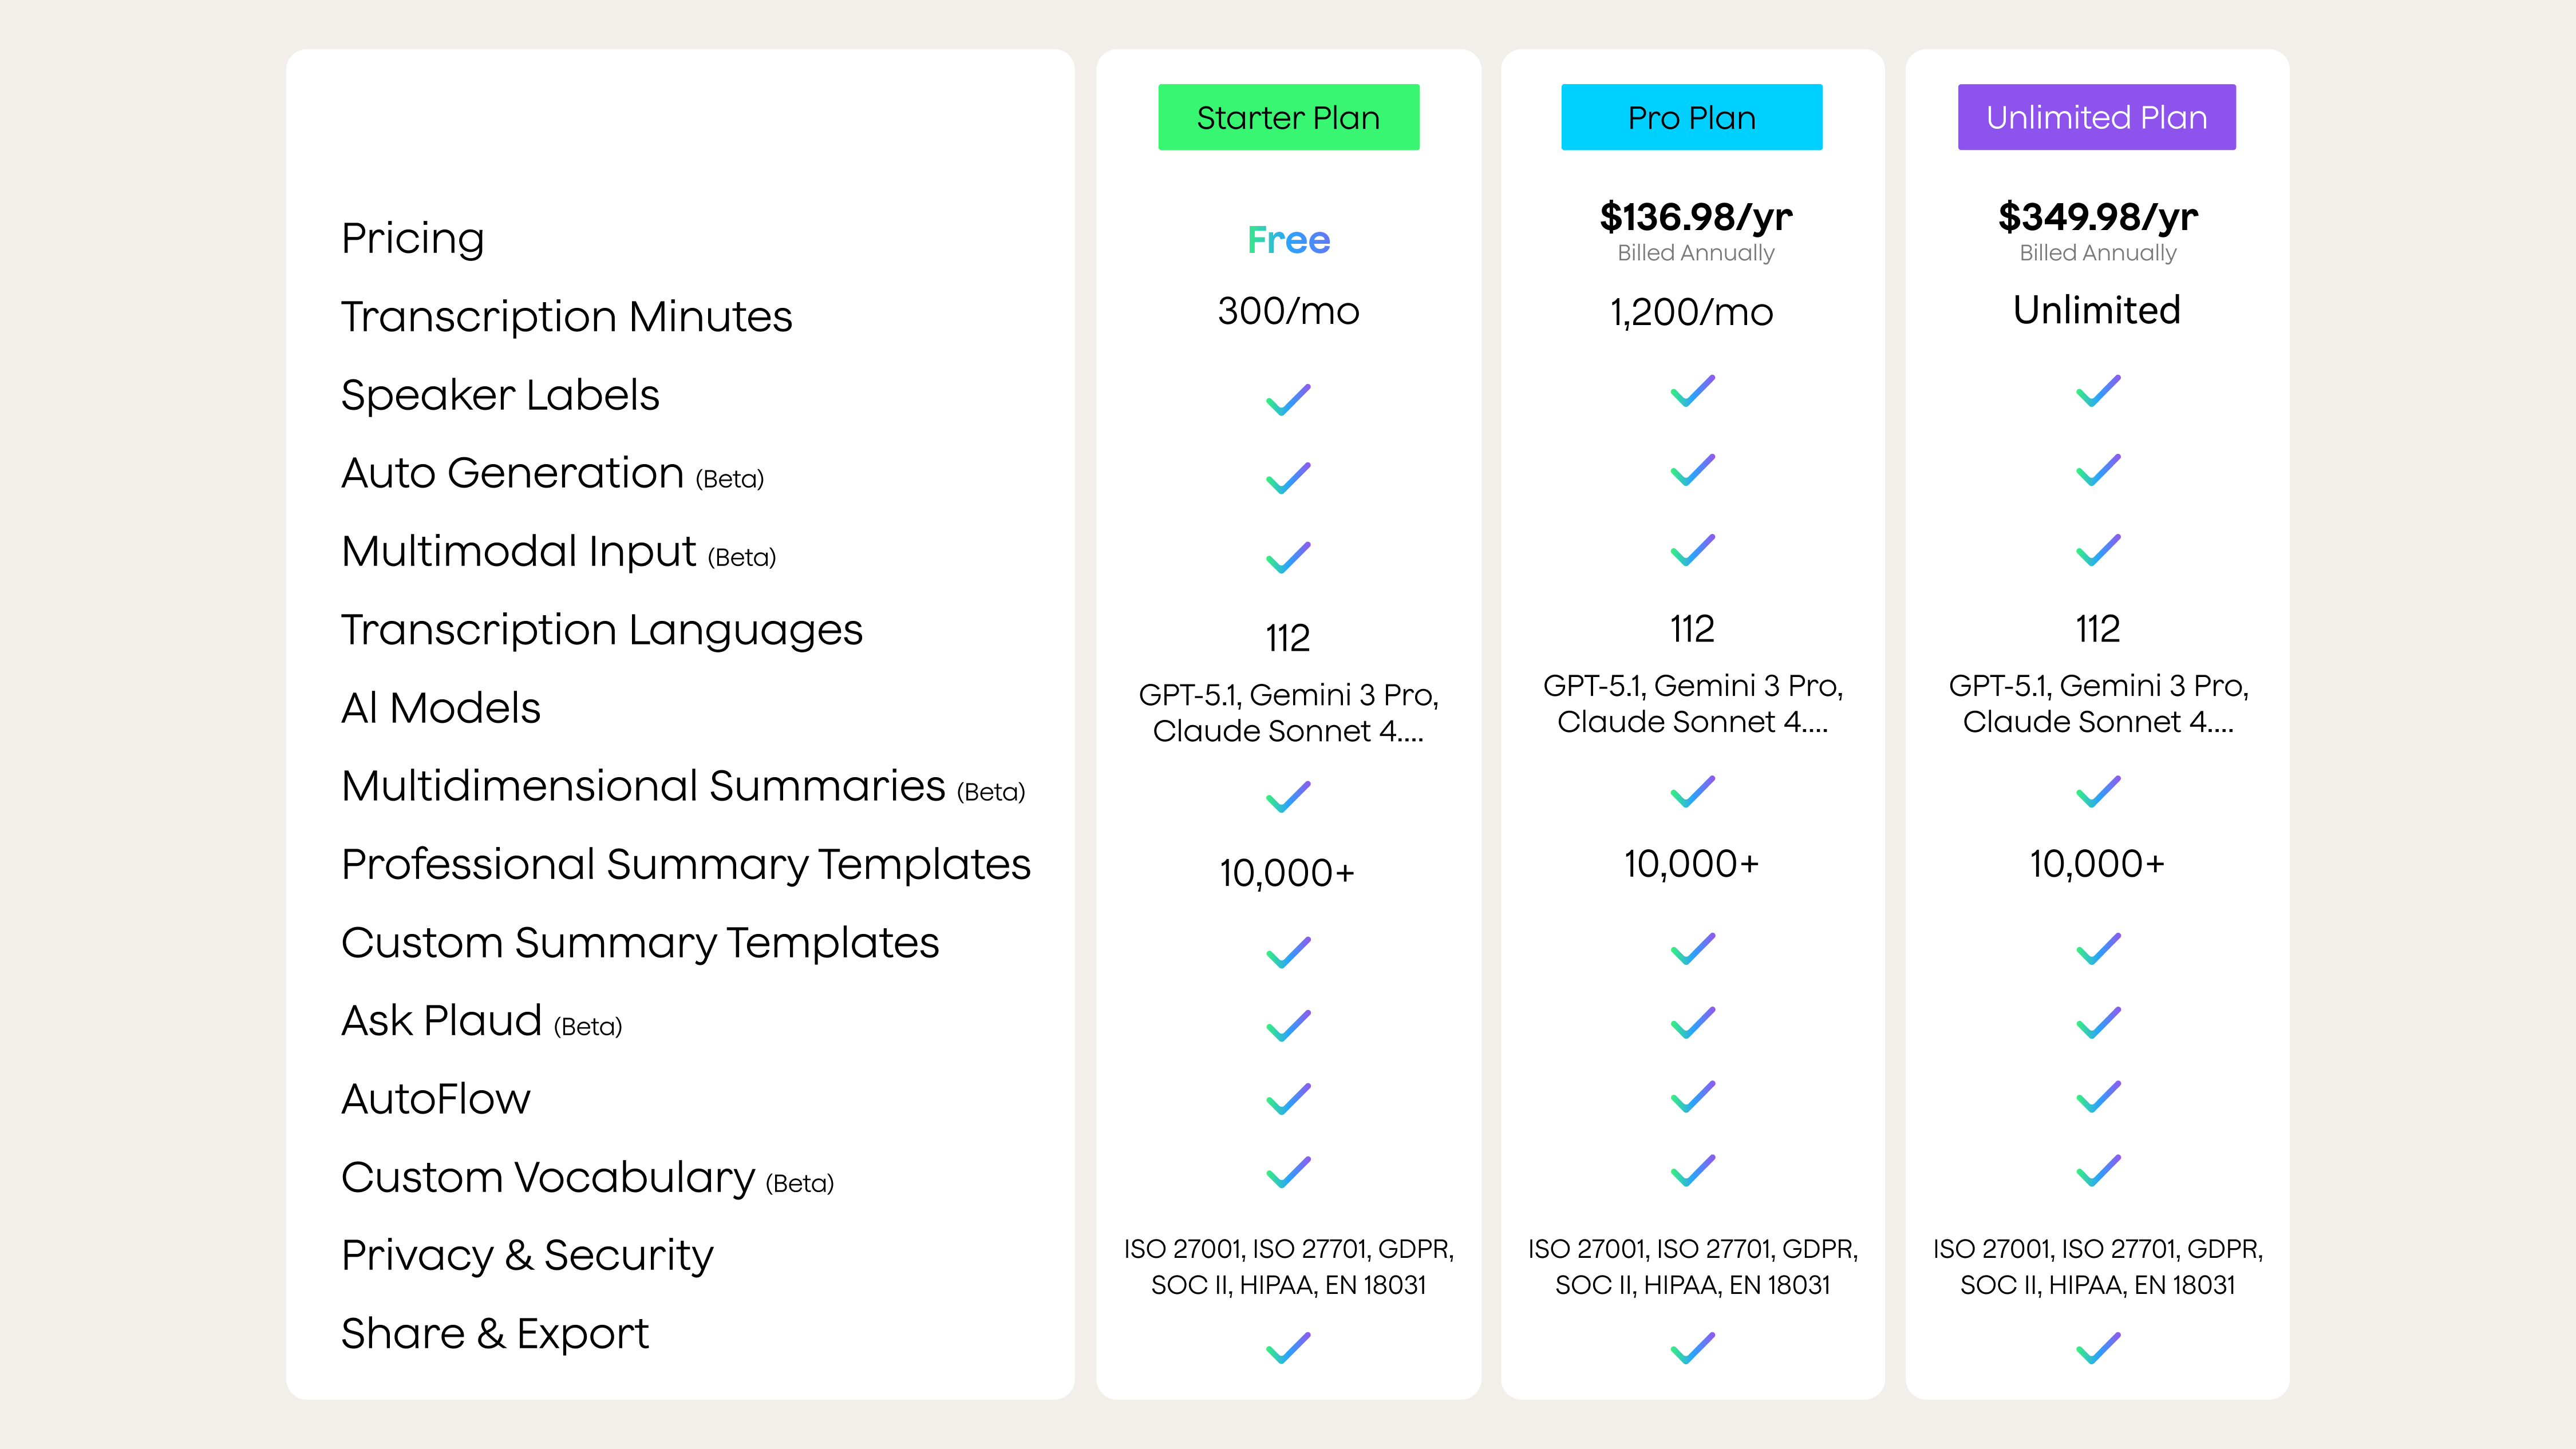Image resolution: width=2576 pixels, height=1449 pixels.
Task: Click the Starter Plan Multidimensional Summaries checkmark
Action: click(x=1288, y=797)
